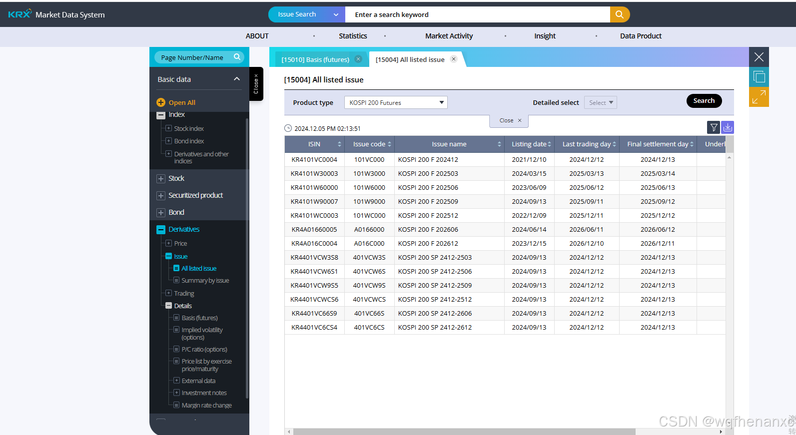Click the copy window icon on right panel
The height and width of the screenshot is (435, 796).
[x=759, y=77]
